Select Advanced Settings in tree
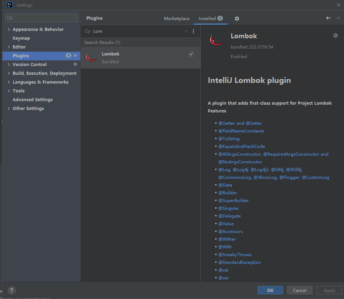 tap(32, 100)
